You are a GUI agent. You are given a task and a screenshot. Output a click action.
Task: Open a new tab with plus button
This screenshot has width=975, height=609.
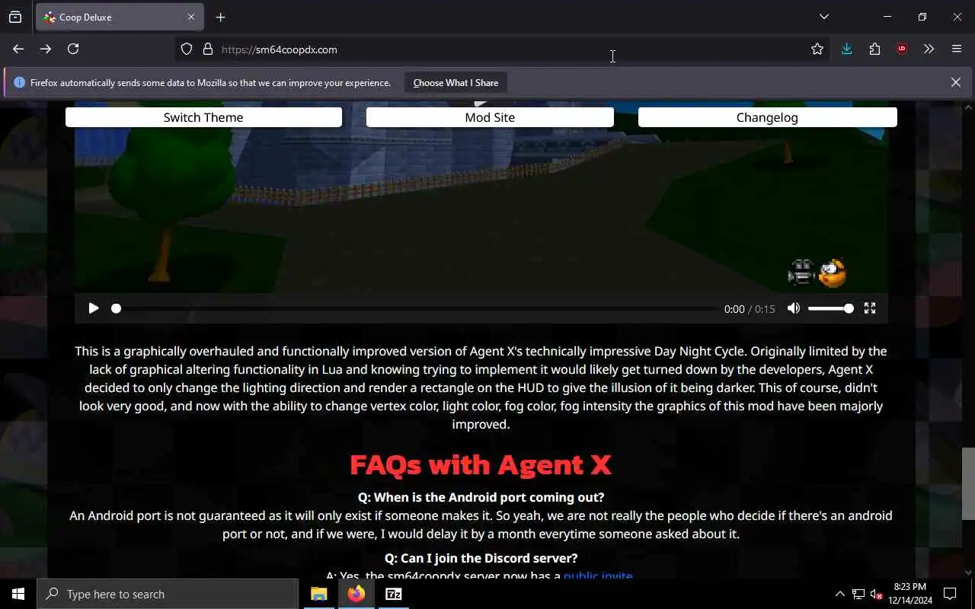tap(221, 17)
